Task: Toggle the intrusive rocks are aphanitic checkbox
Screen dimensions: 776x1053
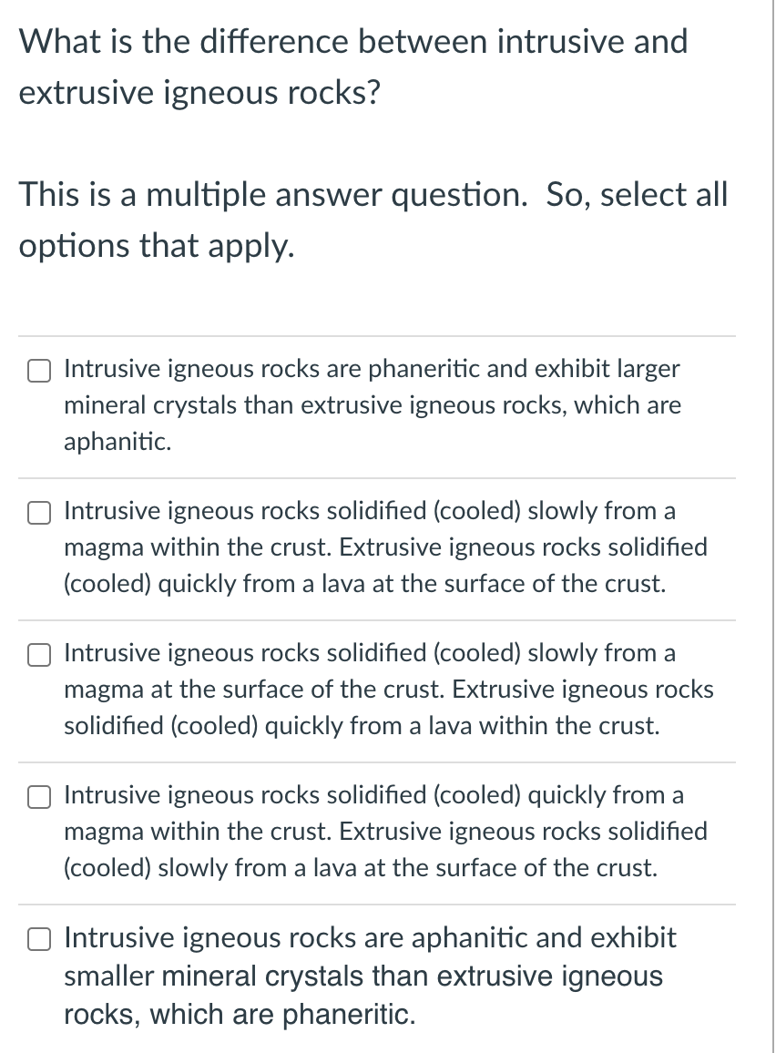Action: 39,939
